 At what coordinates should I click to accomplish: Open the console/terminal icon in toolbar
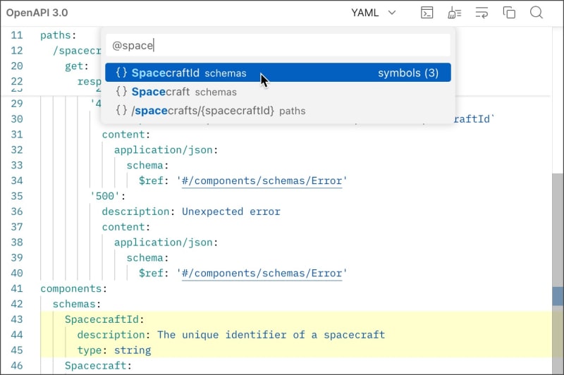tap(427, 13)
